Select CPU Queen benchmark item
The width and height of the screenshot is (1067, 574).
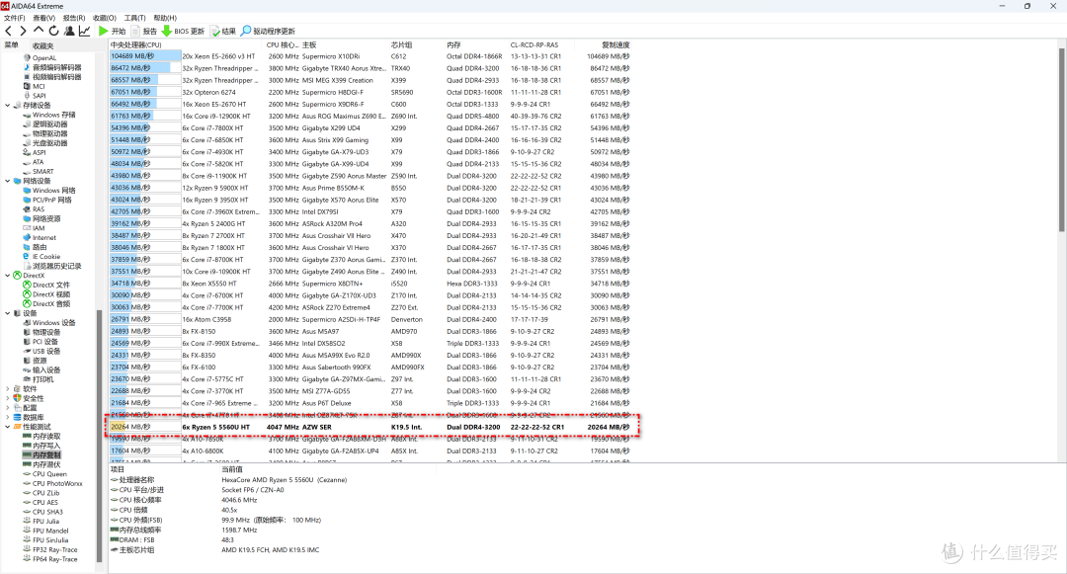tap(49, 473)
